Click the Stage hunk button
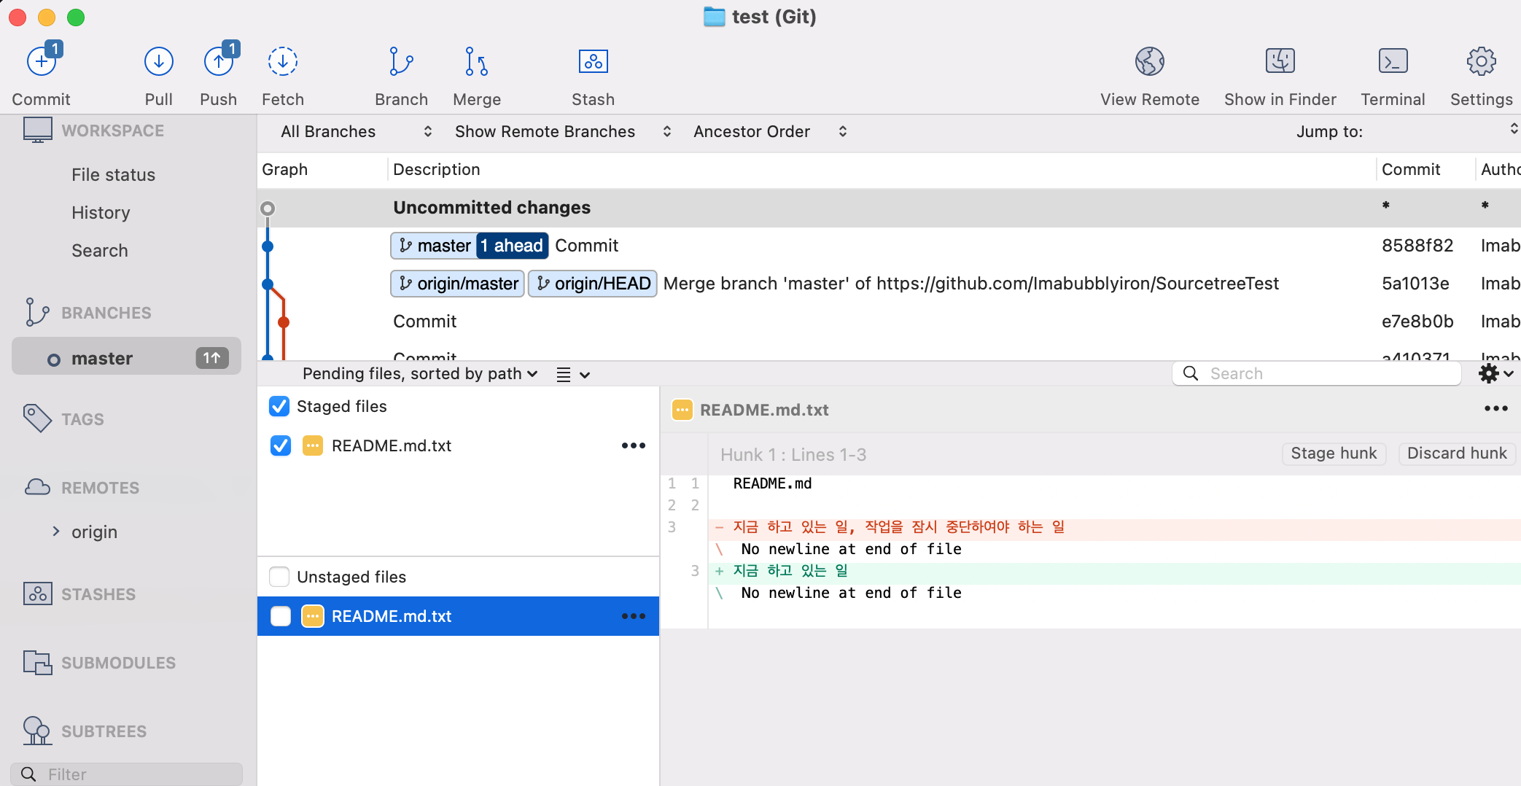 point(1334,453)
